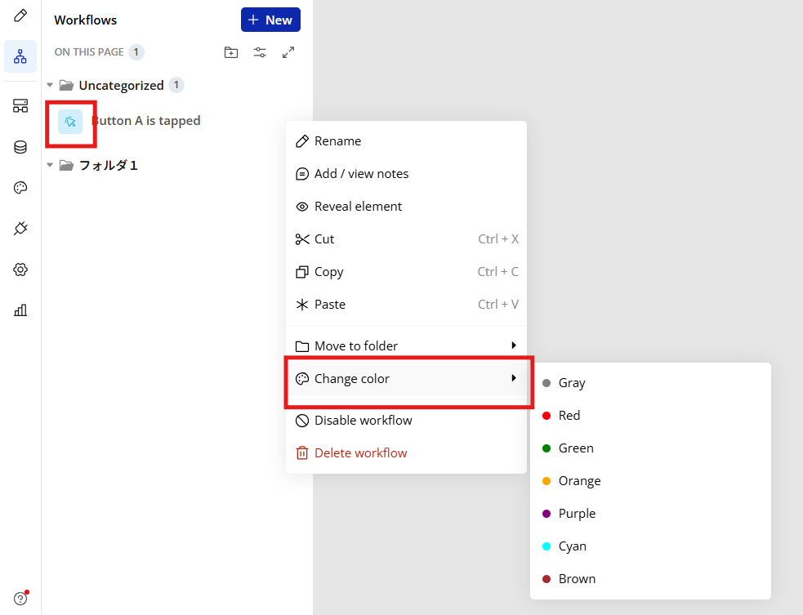Open the Settings gear icon

click(x=20, y=270)
